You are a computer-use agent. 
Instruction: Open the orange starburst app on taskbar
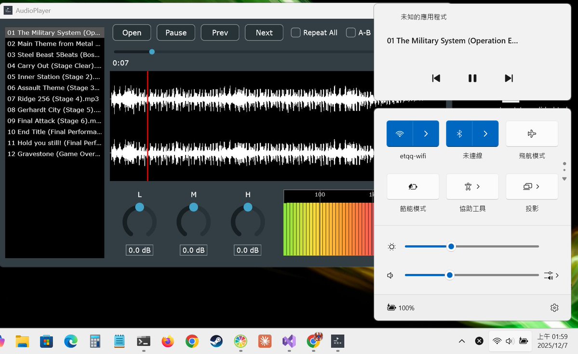click(x=265, y=341)
